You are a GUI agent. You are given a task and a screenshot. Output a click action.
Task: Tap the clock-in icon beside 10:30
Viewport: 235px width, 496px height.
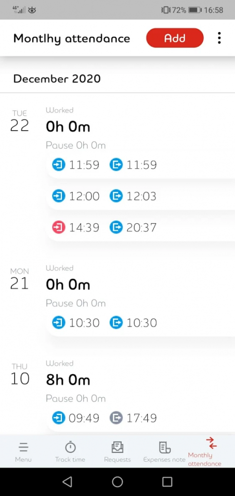[x=59, y=323]
